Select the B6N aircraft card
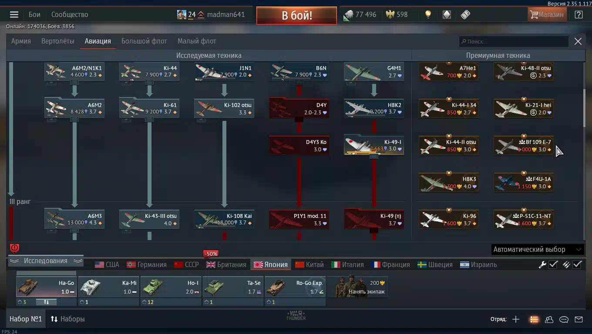The image size is (592, 334). [299, 72]
